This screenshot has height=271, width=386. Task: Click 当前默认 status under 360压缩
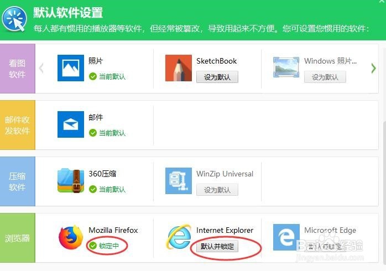112,189
